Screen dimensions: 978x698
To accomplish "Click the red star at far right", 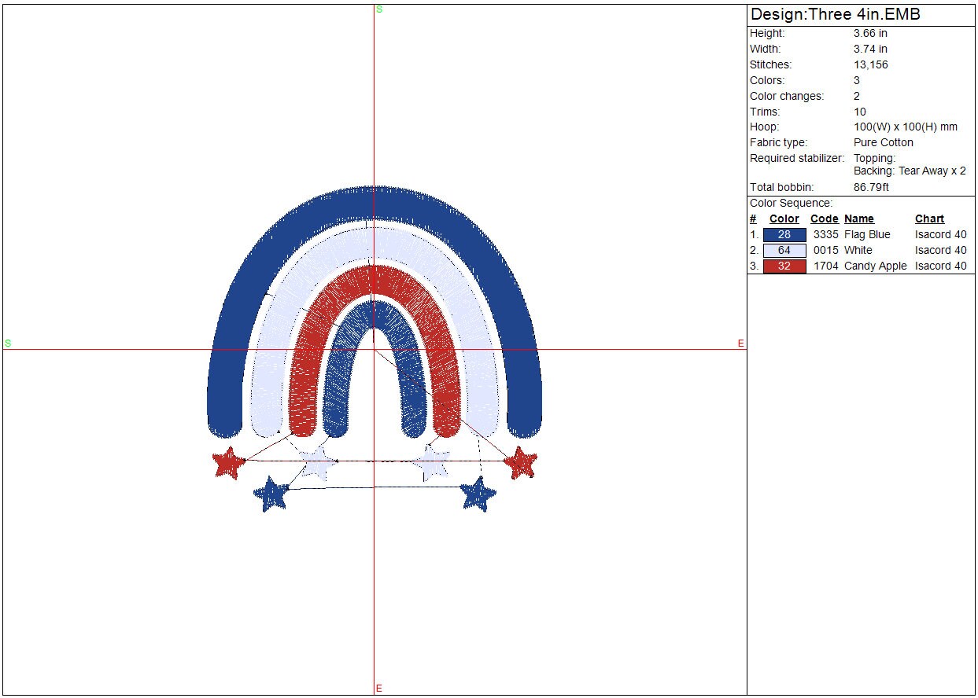I will click(520, 463).
